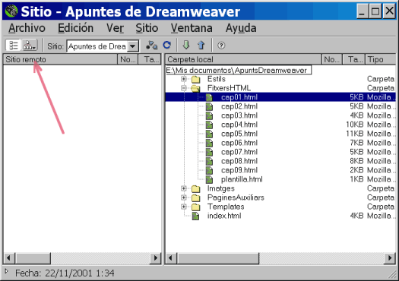This screenshot has width=399, height=281.
Task: Click the blue Put files arrow
Action: 201,45
